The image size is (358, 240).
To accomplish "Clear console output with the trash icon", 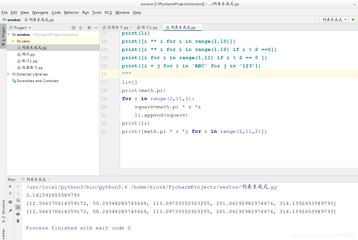I will 18,221.
